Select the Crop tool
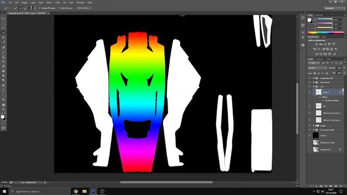The height and width of the screenshot is (195, 347). 3,37
